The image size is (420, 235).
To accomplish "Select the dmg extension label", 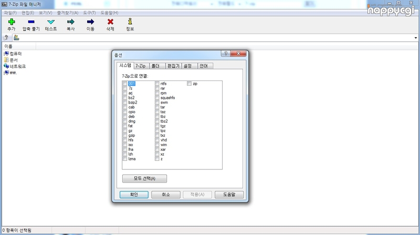I will click(132, 121).
